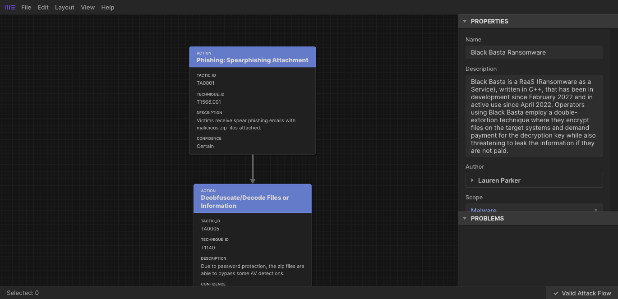Screen dimensions: 618x299
Task: Open the Edit menu
Action: [42, 7]
